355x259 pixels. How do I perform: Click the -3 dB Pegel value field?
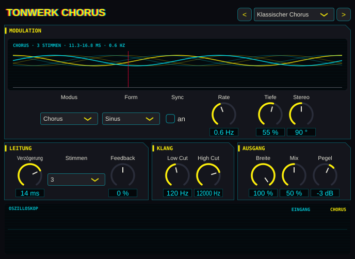[x=325, y=193]
